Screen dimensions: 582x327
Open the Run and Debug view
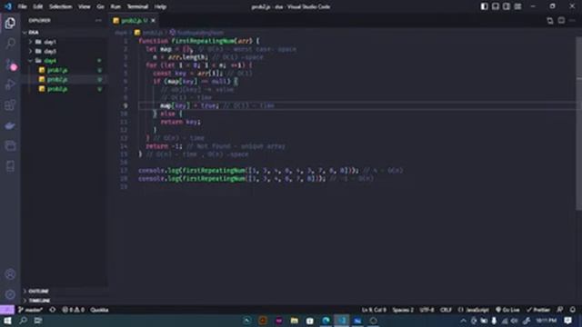coord(10,84)
